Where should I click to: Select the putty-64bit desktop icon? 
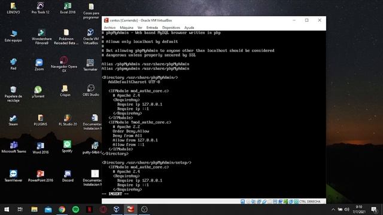click(x=92, y=148)
